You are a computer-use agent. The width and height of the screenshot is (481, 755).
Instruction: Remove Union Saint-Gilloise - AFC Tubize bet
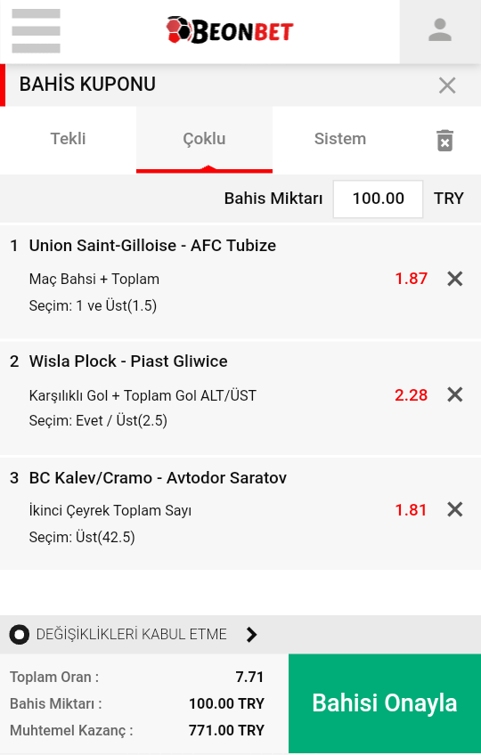[x=455, y=279]
